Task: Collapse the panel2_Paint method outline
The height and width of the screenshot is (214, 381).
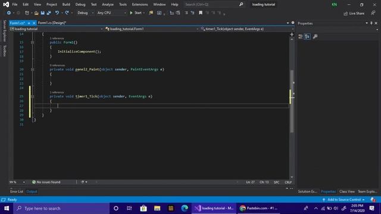Action: pyautogui.click(x=32, y=70)
